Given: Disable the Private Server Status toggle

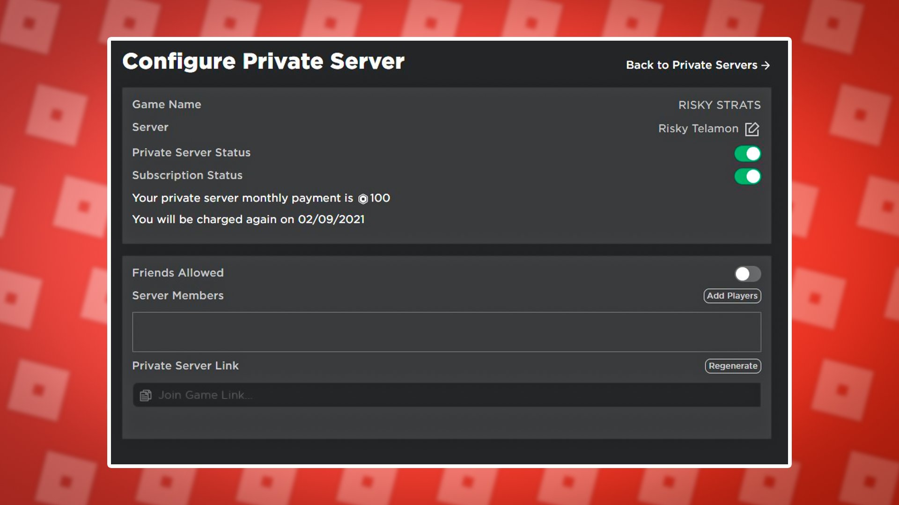Looking at the screenshot, I should tap(747, 153).
